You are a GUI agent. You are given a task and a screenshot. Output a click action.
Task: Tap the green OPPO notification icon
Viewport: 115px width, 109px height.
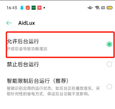point(34,8)
